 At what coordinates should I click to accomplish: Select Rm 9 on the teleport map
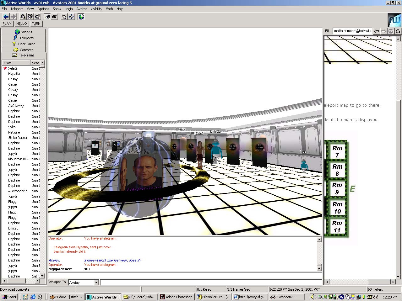click(x=337, y=189)
